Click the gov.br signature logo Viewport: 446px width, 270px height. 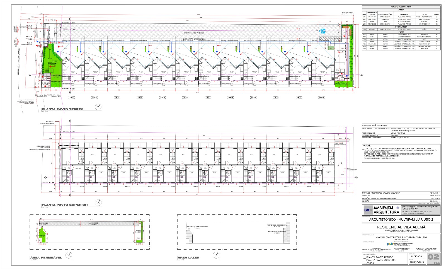[x=390, y=244]
